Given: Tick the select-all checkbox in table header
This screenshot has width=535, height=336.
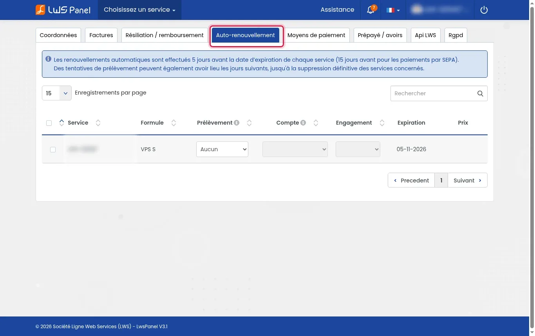Looking at the screenshot, I should [x=49, y=123].
